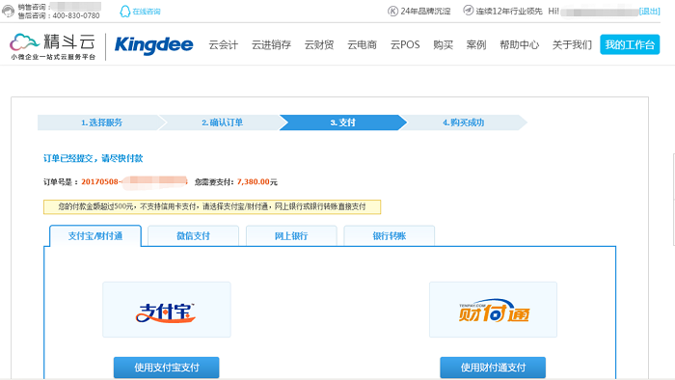675x380 pixels.
Task: Click step 1.选择服务 in the progress bar
Action: tap(101, 122)
